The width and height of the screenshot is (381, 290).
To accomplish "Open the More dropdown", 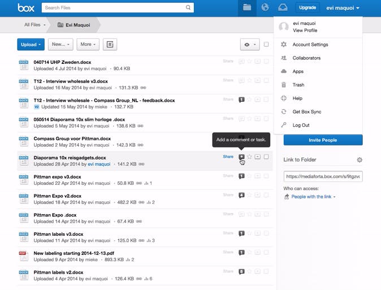I will point(88,44).
